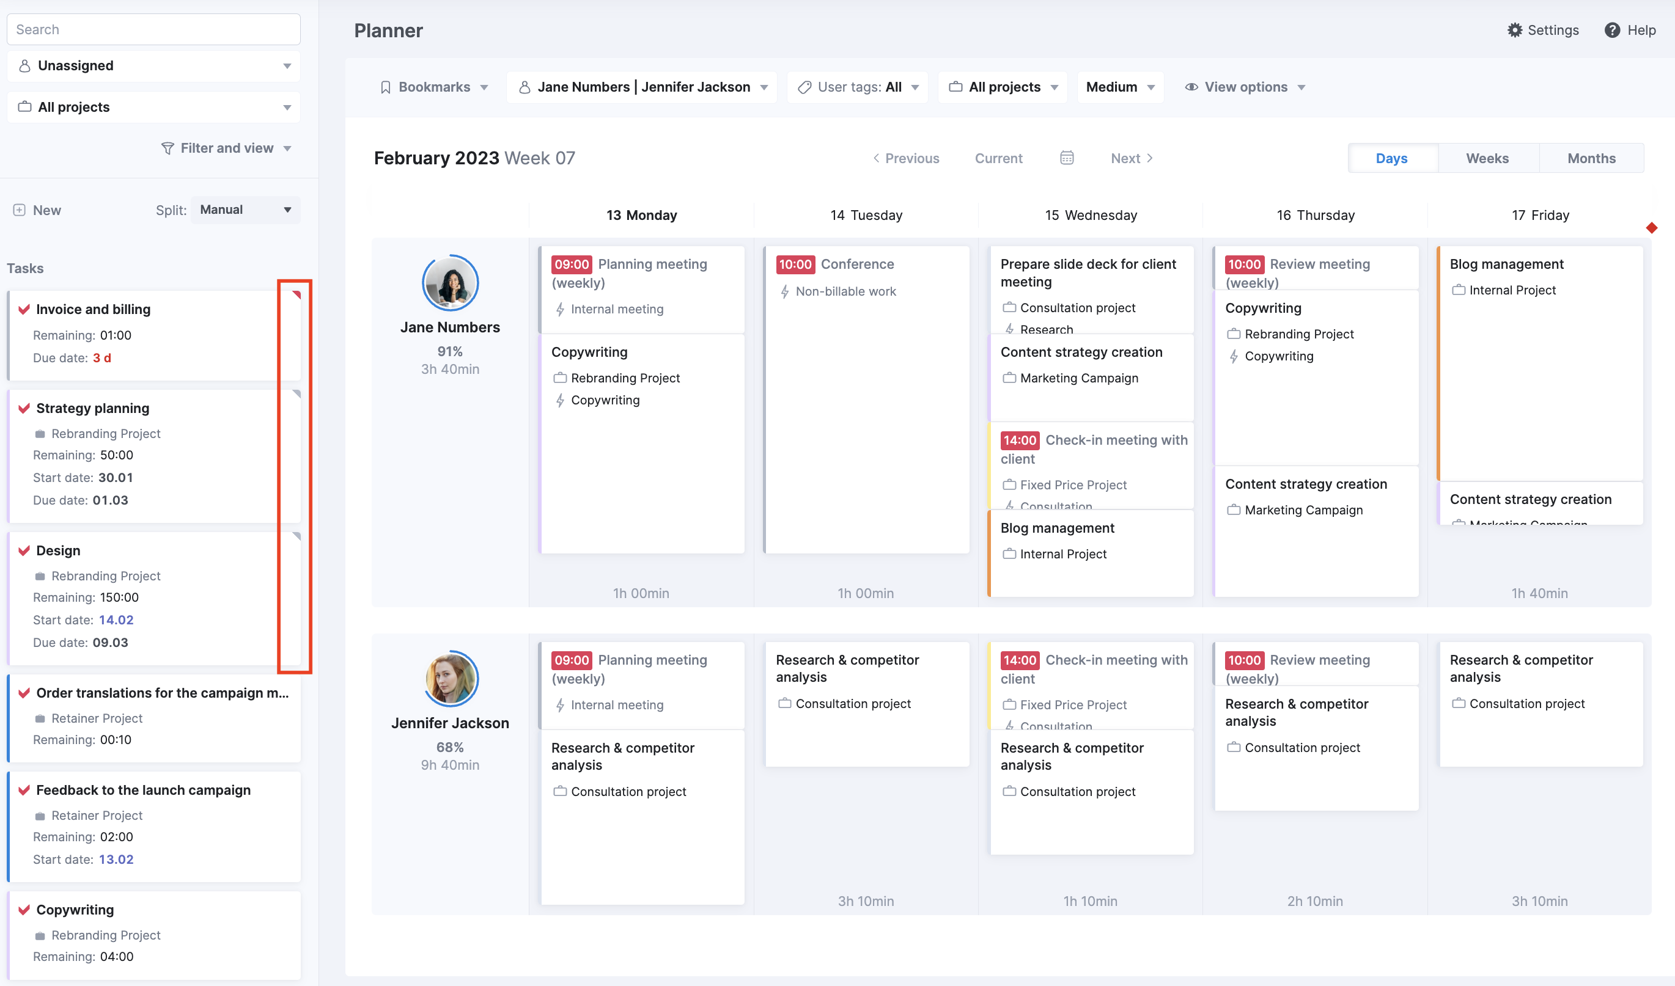Click Jennifer Jackson's 68% utilization value
The width and height of the screenshot is (1675, 986).
[450, 747]
